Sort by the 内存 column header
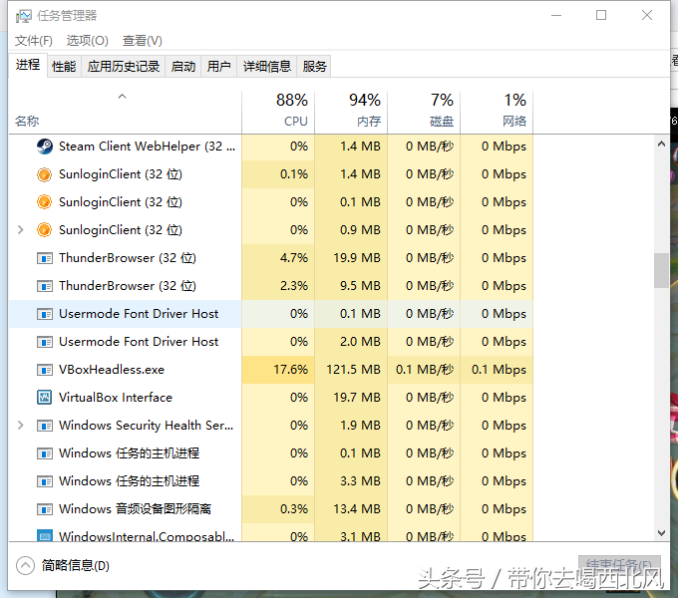 (x=351, y=112)
